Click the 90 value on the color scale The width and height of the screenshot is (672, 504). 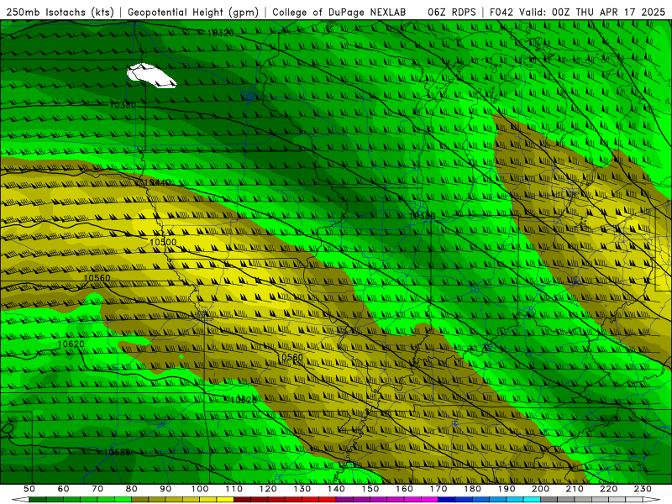tap(165, 489)
